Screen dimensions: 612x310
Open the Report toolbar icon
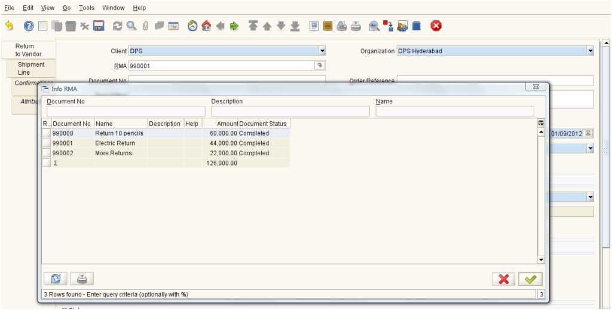pos(314,26)
